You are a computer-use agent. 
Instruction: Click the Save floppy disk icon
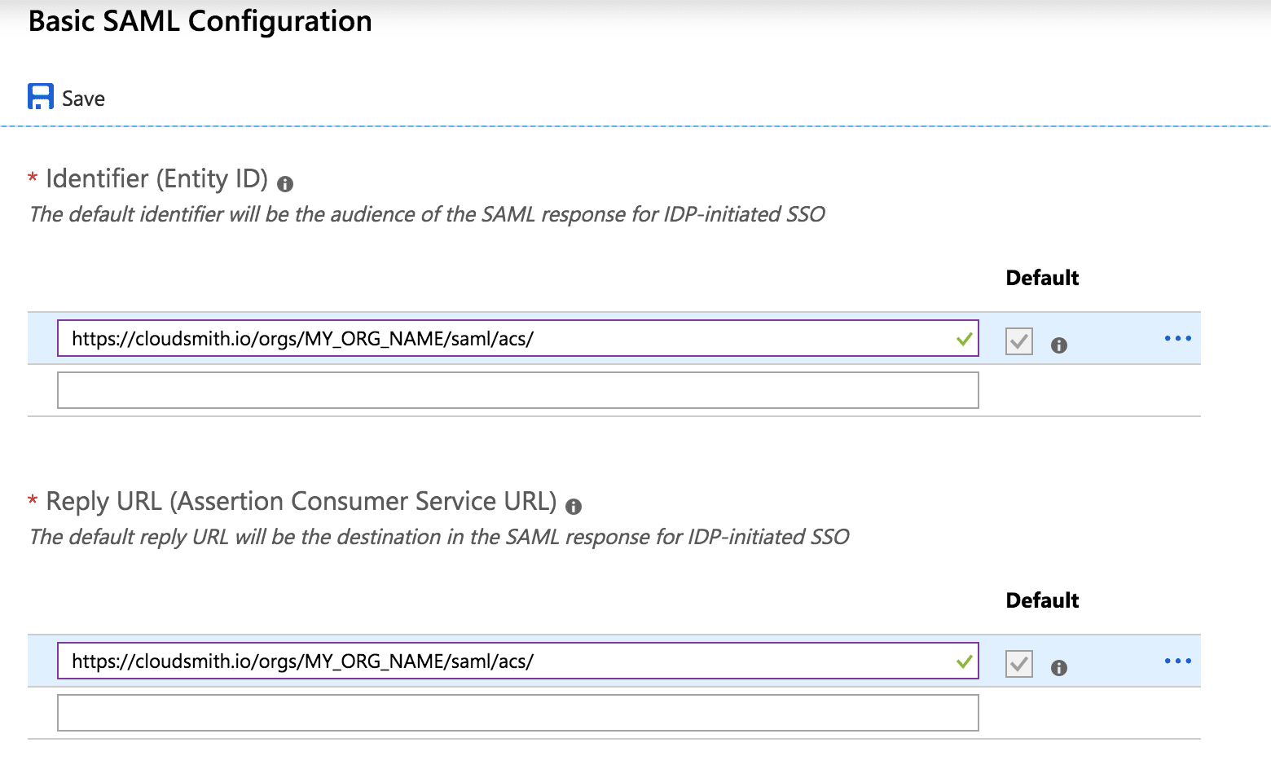41,97
